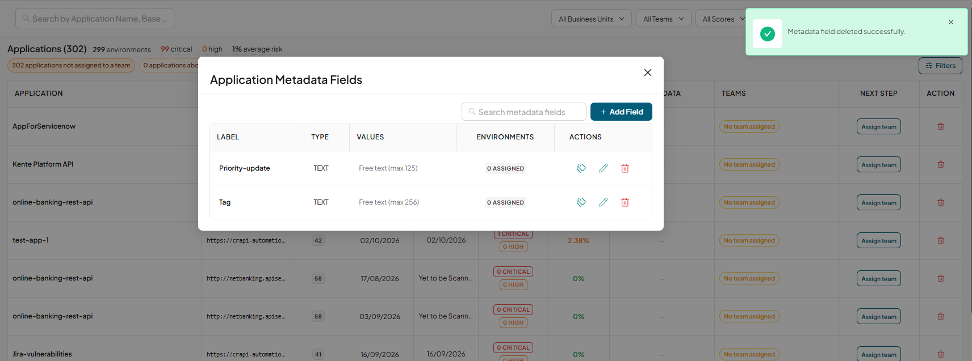The width and height of the screenshot is (972, 361).
Task: Click the 2.38% risk value
Action: (x=578, y=241)
